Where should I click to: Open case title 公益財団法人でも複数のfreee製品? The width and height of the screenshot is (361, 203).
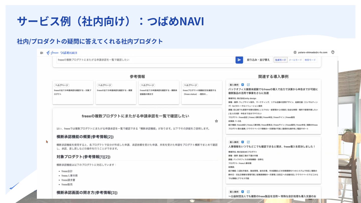tap(272, 196)
